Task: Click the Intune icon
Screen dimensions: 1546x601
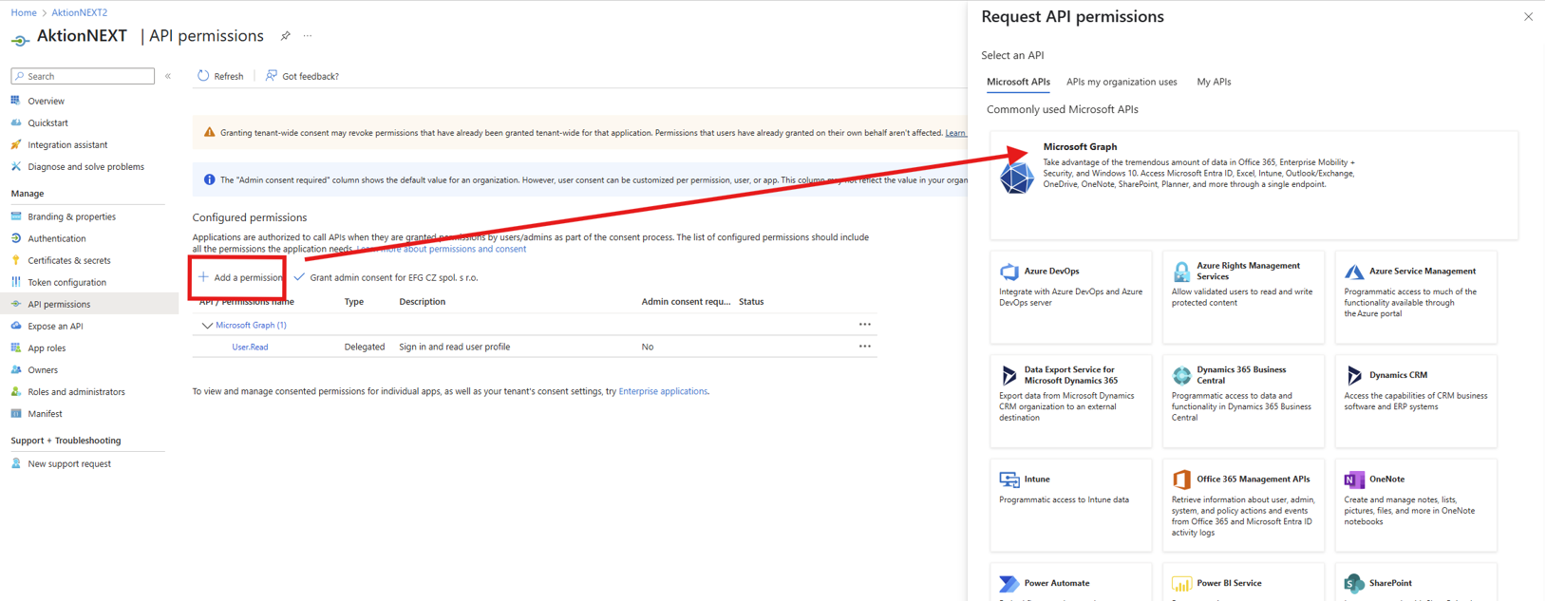Action: point(1009,479)
